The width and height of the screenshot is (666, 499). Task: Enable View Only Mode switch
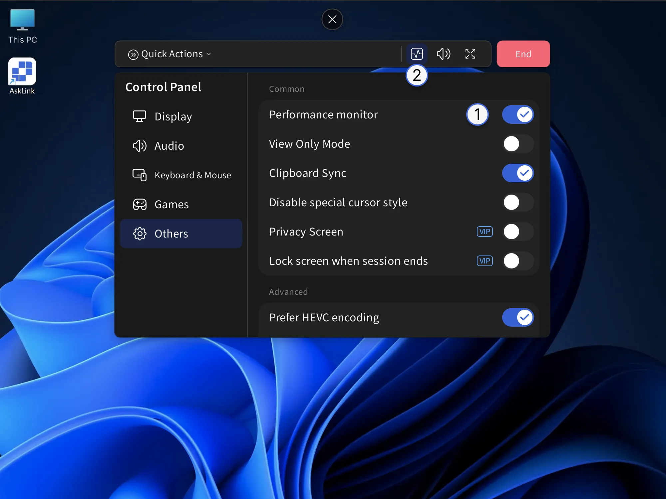click(x=518, y=144)
